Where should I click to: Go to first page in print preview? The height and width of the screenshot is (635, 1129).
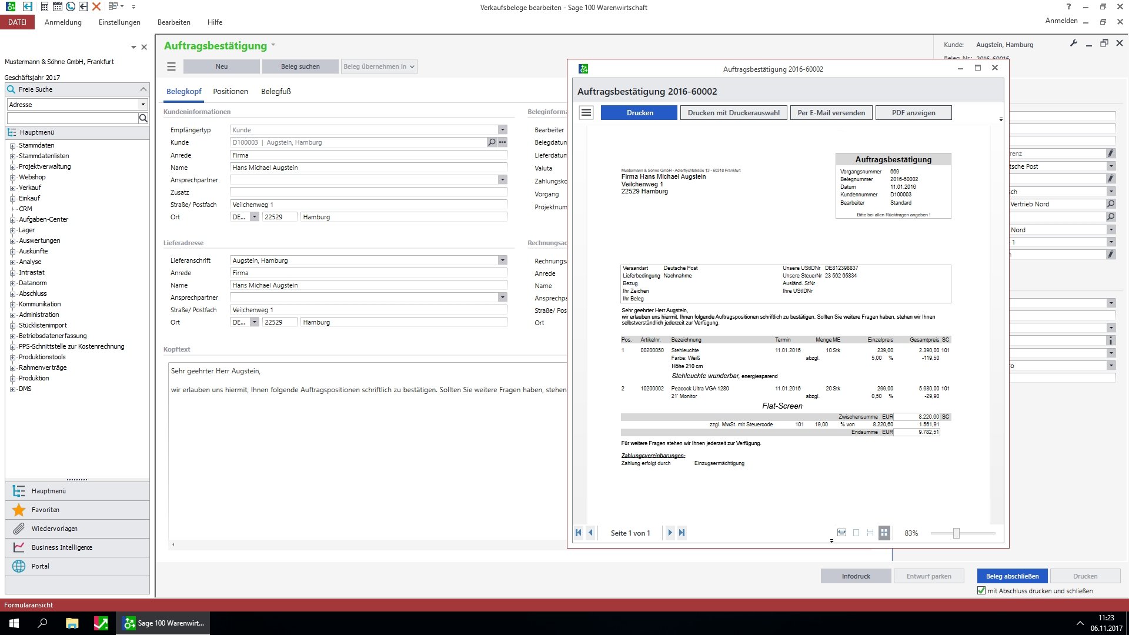[579, 533]
